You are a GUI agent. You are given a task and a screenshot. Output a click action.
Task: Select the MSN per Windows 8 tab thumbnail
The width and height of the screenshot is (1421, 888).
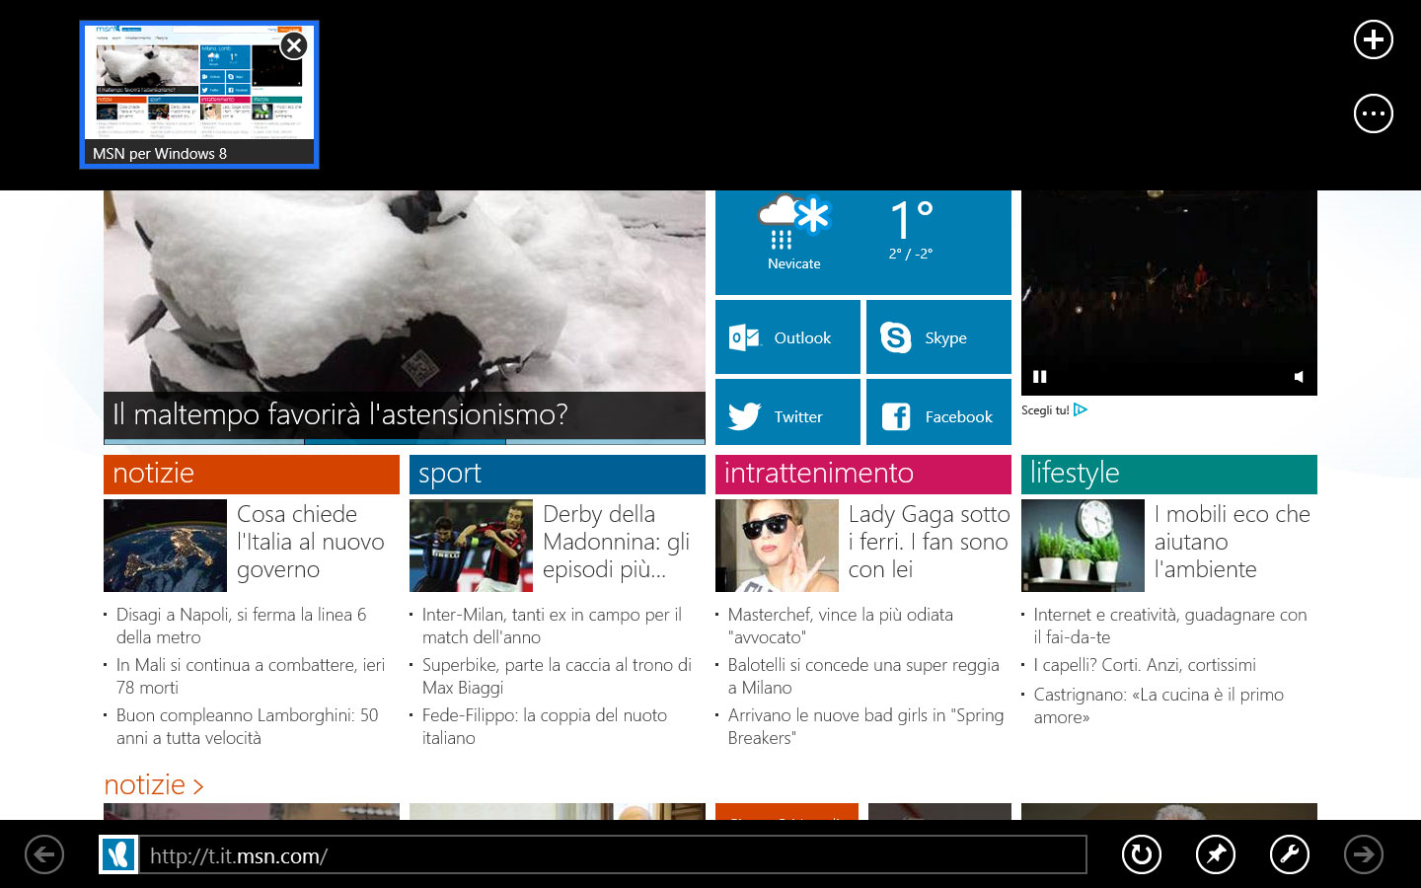click(x=199, y=95)
